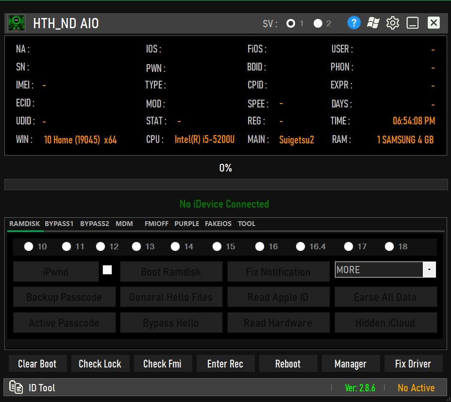Image resolution: width=451 pixels, height=402 pixels.
Task: Click the Read Apple ID button
Action: pyautogui.click(x=279, y=297)
